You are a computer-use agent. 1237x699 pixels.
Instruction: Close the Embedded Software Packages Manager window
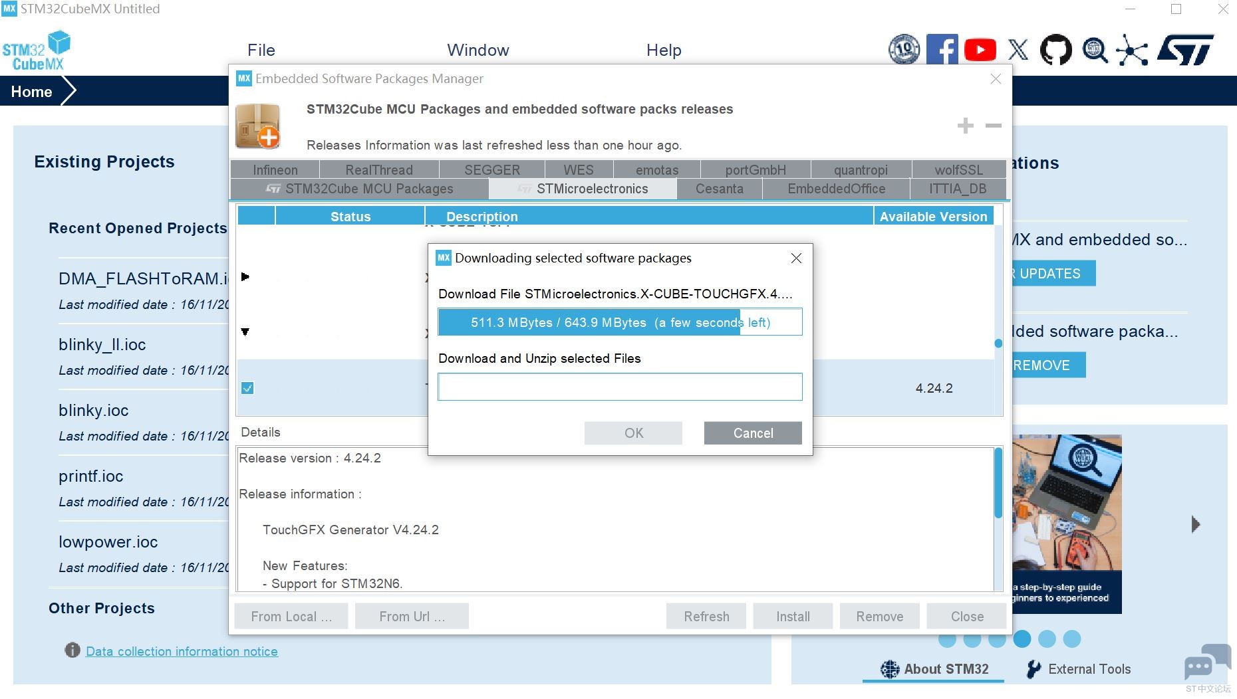(x=996, y=78)
